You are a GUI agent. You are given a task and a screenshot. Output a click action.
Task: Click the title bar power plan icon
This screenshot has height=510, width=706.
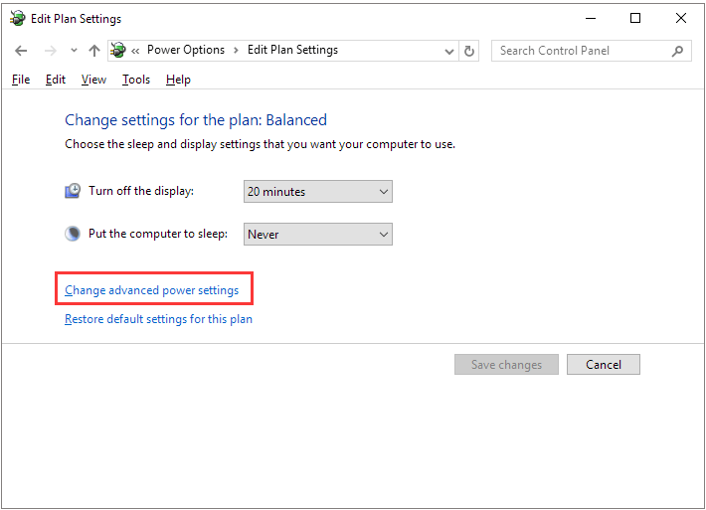[x=17, y=19]
